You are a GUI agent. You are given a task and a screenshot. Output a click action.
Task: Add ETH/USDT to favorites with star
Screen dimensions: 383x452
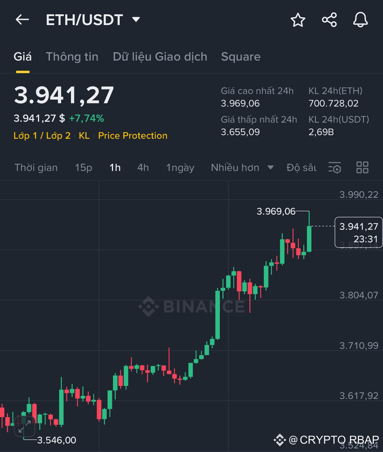(x=298, y=20)
